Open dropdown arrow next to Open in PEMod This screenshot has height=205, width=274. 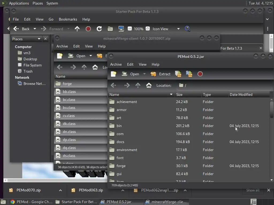pyautogui.click(x=144, y=74)
